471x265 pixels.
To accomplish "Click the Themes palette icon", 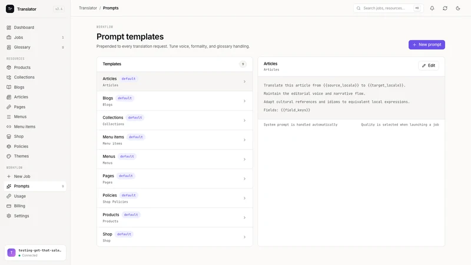I will [x=9, y=156].
